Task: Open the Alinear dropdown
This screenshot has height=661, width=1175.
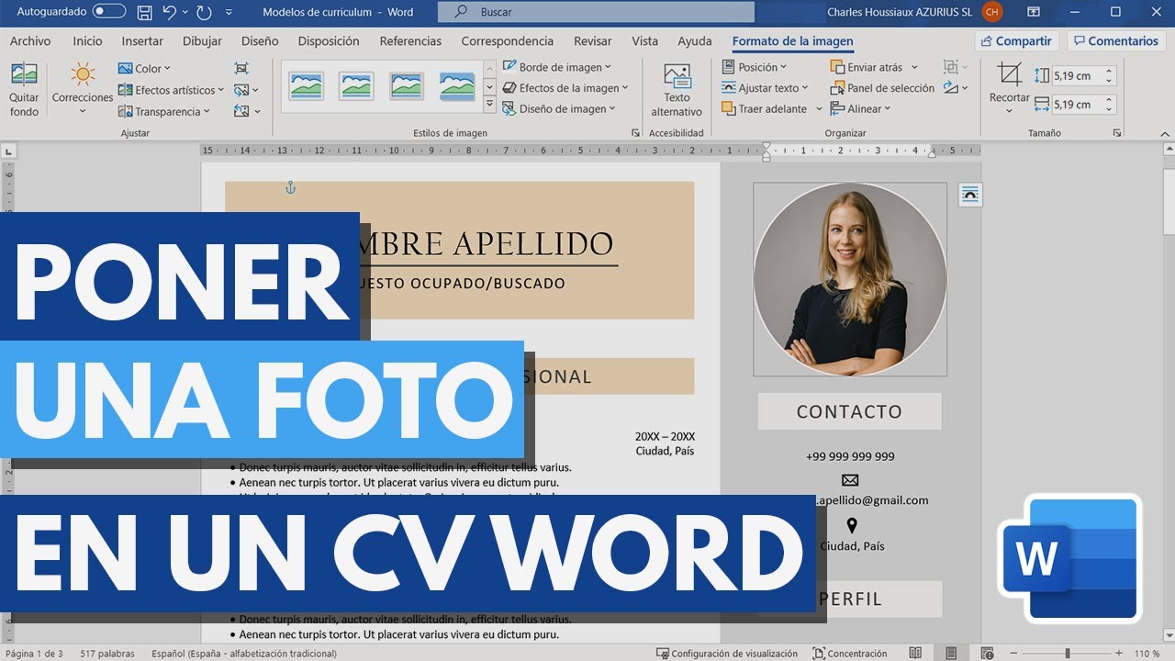Action: (860, 108)
